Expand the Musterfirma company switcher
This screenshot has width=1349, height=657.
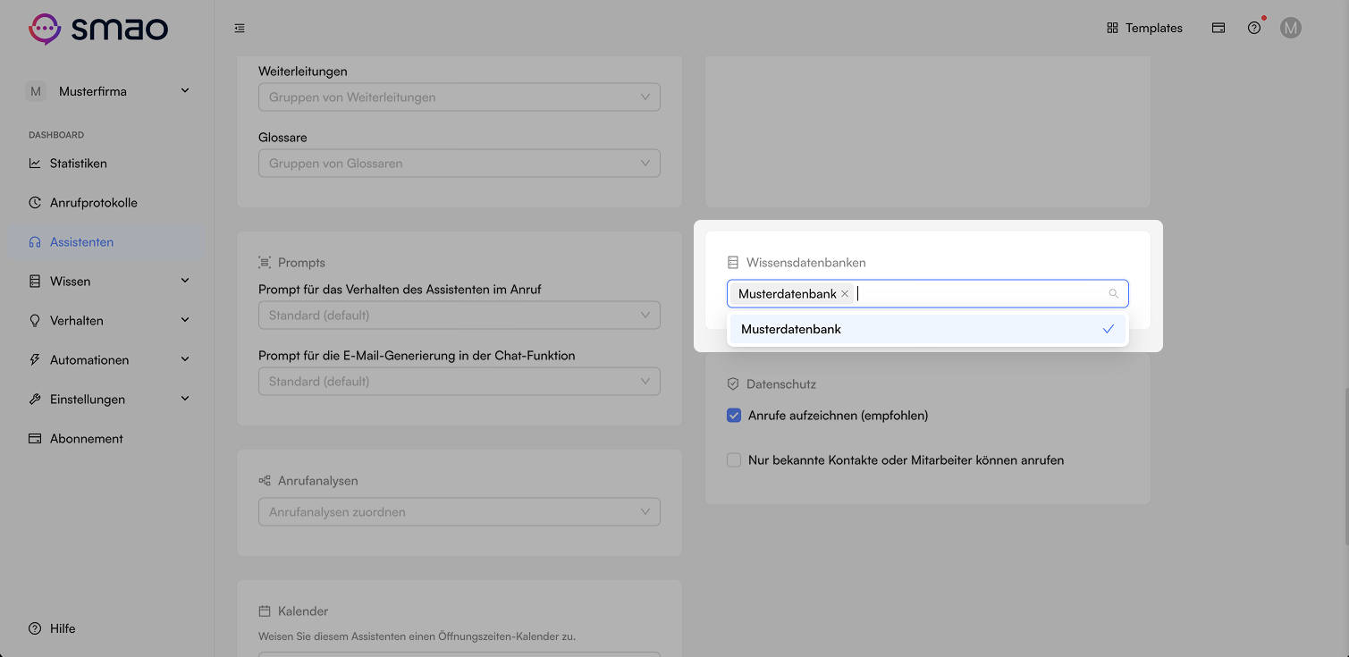coord(185,91)
